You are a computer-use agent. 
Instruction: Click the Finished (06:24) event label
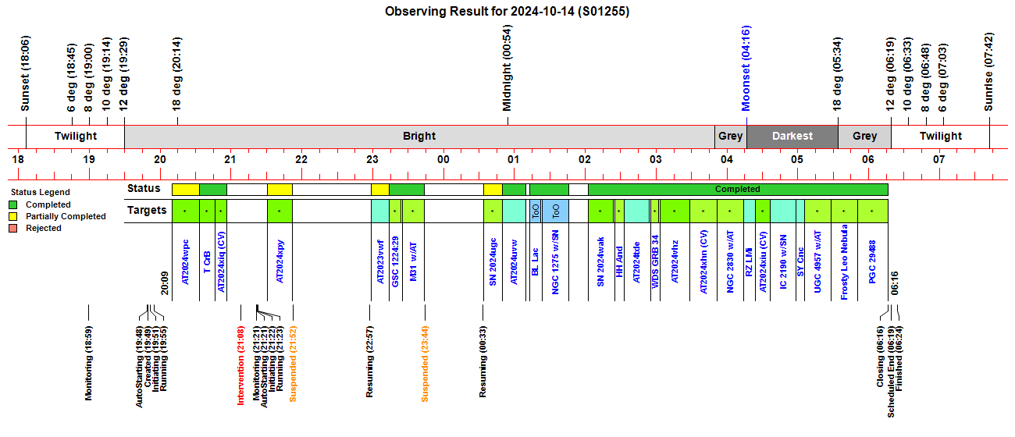pyautogui.click(x=899, y=358)
